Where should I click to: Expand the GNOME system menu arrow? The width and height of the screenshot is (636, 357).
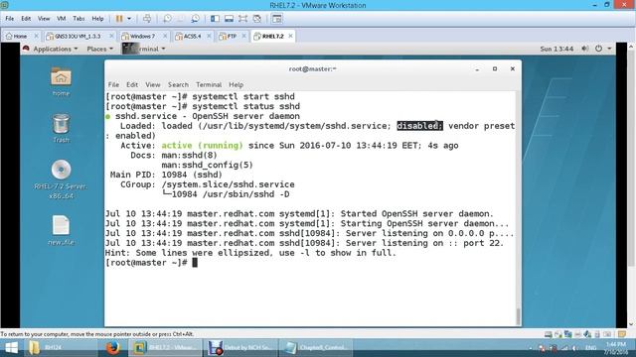click(x=609, y=49)
